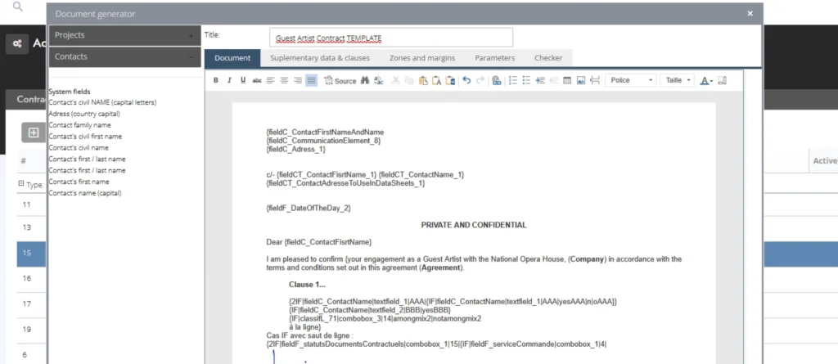Click the gears icon in background header
This screenshot has height=364, width=838.
pos(17,44)
